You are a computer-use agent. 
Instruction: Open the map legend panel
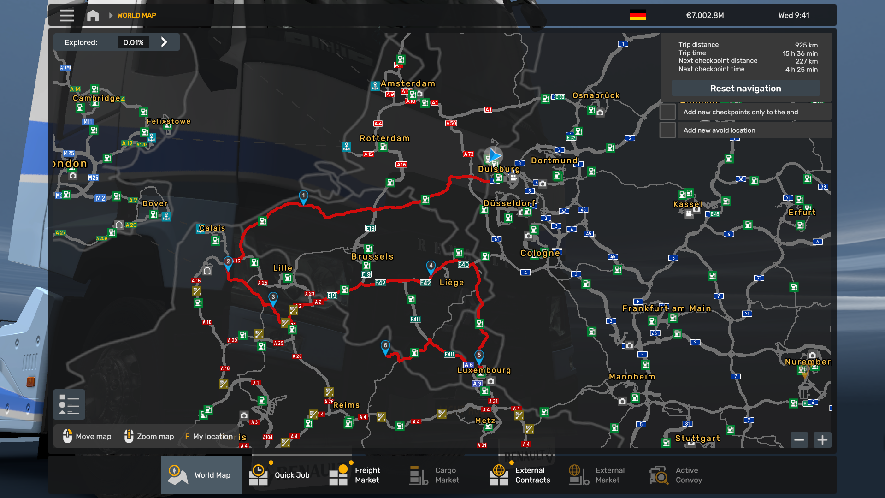point(69,404)
